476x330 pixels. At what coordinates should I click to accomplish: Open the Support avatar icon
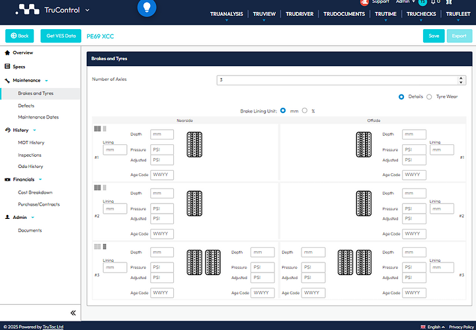coord(364,3)
